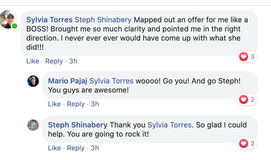Reply to Steph Shinabery's comment
Screen dimensions: 271x160
pyautogui.click(x=76, y=148)
